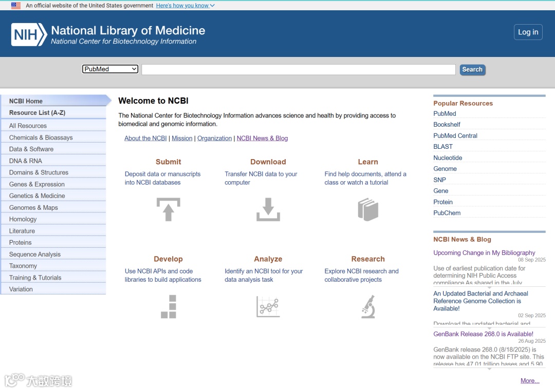Click the Download heading
The height and width of the screenshot is (391, 555).
[x=268, y=162]
